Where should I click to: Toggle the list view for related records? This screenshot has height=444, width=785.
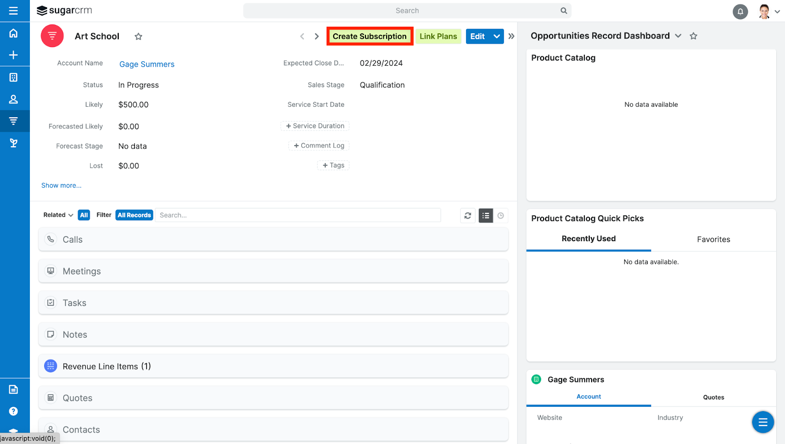(485, 215)
